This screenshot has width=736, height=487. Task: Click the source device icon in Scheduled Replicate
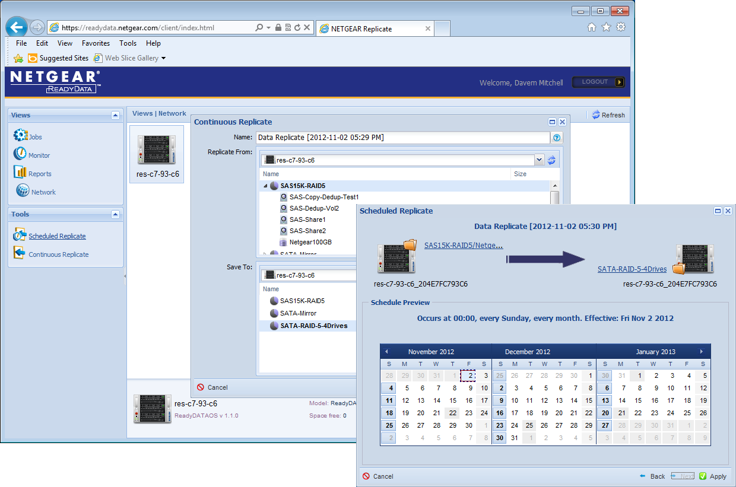(x=397, y=256)
